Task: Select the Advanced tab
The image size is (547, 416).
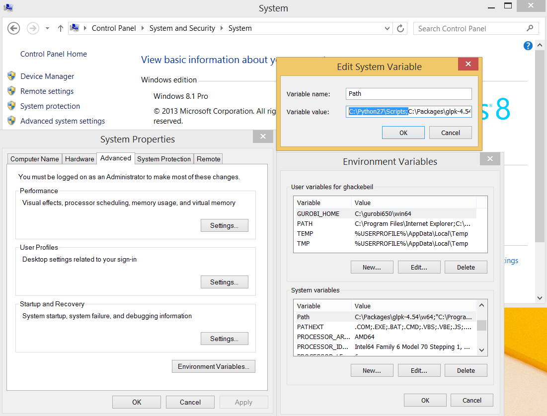Action: pos(115,158)
